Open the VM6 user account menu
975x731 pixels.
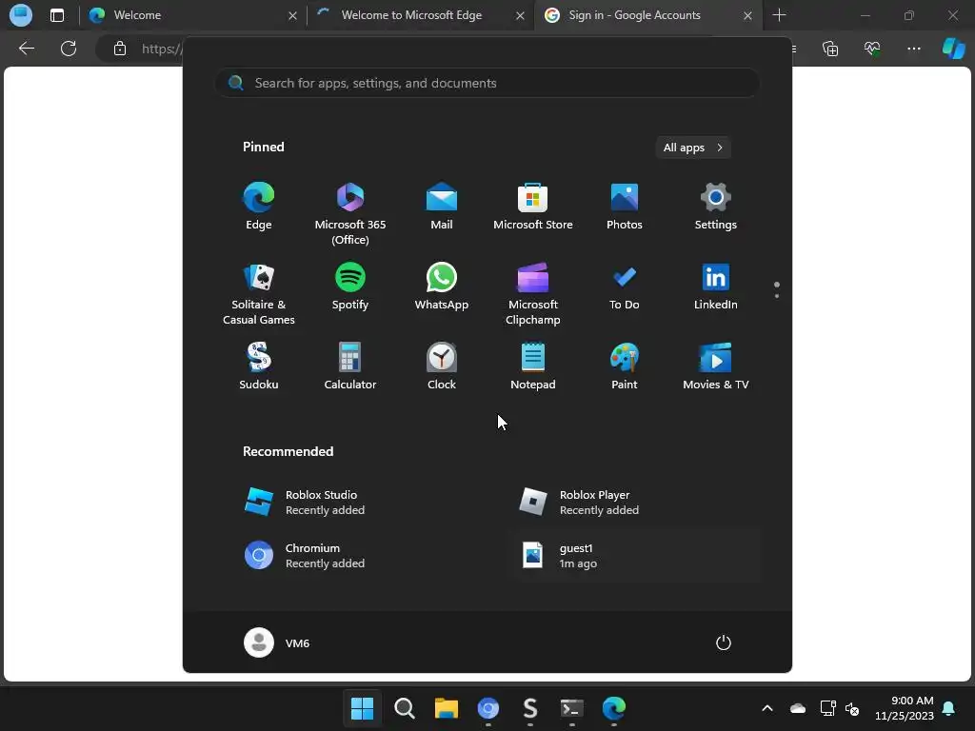(x=277, y=642)
